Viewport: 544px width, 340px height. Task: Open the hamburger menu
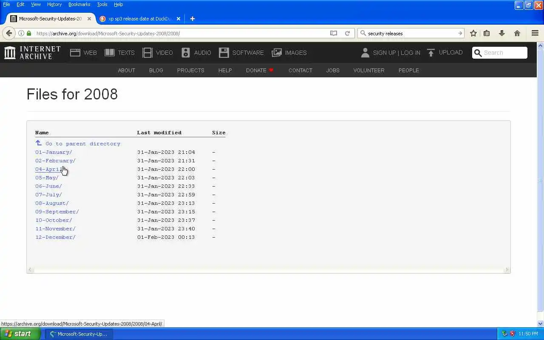point(535,33)
